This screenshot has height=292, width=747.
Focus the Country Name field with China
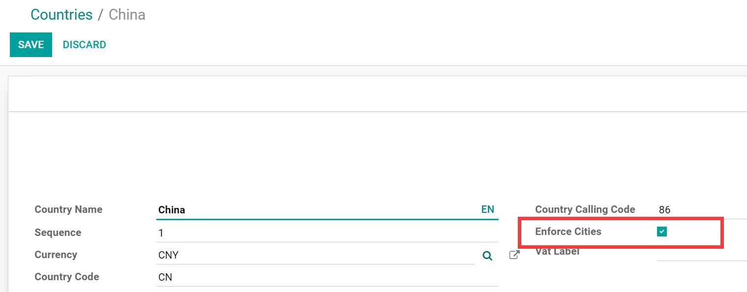tap(315, 210)
